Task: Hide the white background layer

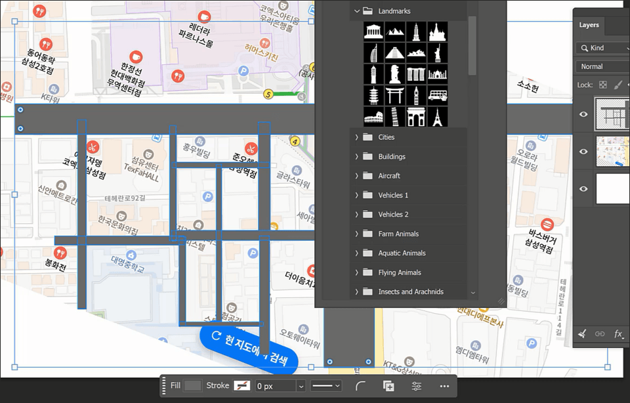Action: [x=583, y=189]
